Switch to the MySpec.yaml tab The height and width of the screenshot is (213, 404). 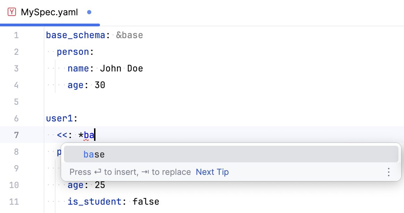[50, 12]
